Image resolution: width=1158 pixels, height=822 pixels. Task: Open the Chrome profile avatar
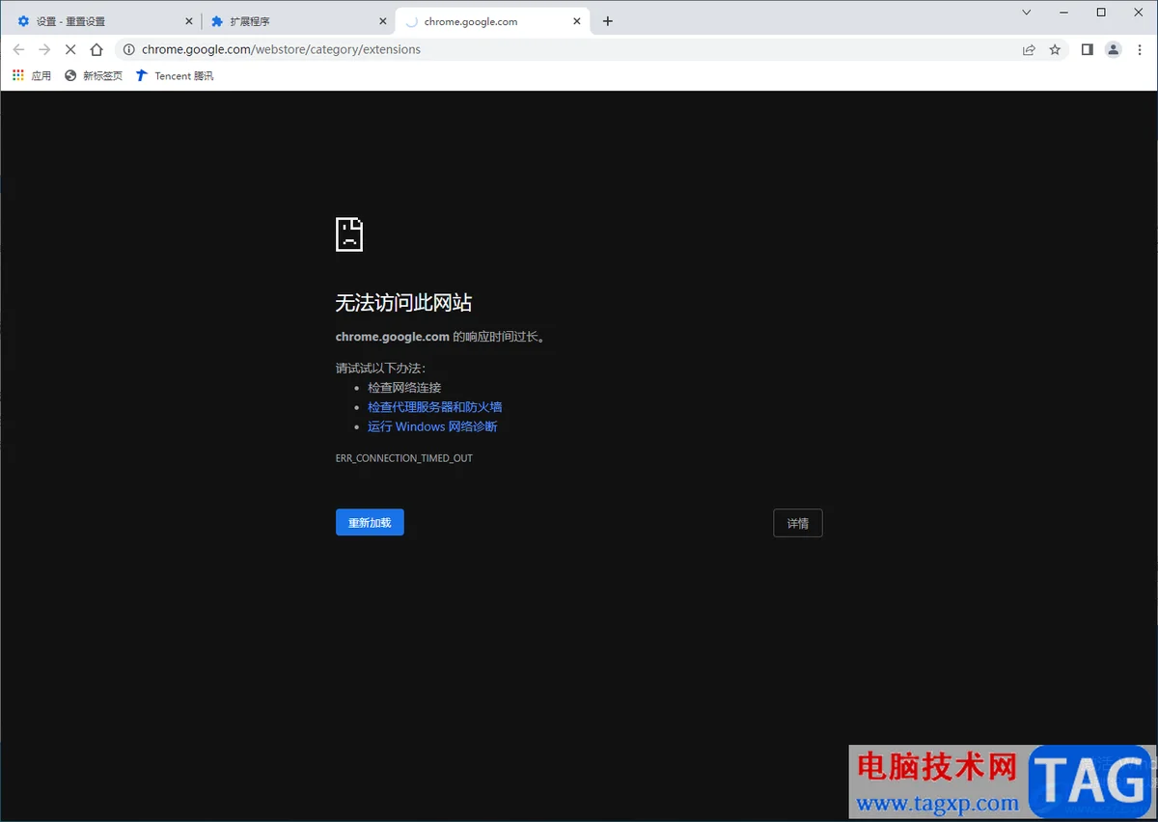(x=1114, y=49)
